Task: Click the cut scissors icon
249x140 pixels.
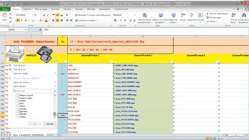Action: (11, 14)
